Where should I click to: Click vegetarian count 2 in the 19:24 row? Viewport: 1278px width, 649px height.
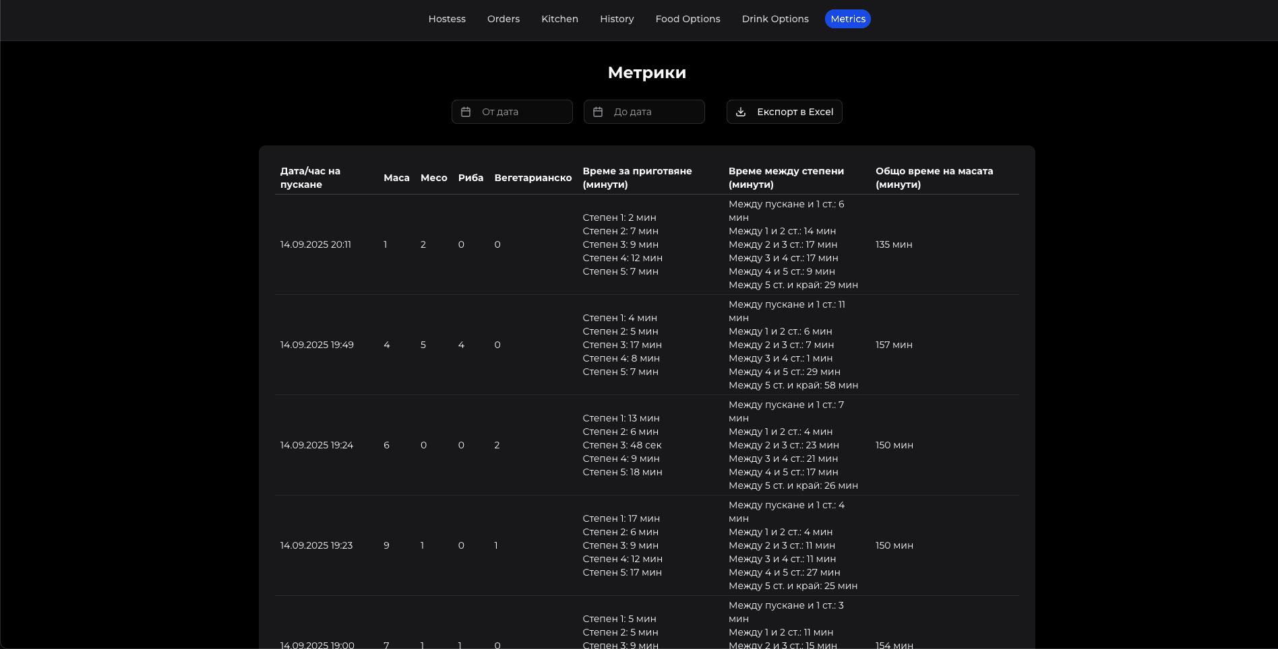point(497,445)
